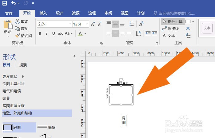Click the rotate text icon
This screenshot has height=138, width=215.
pos(141,24)
